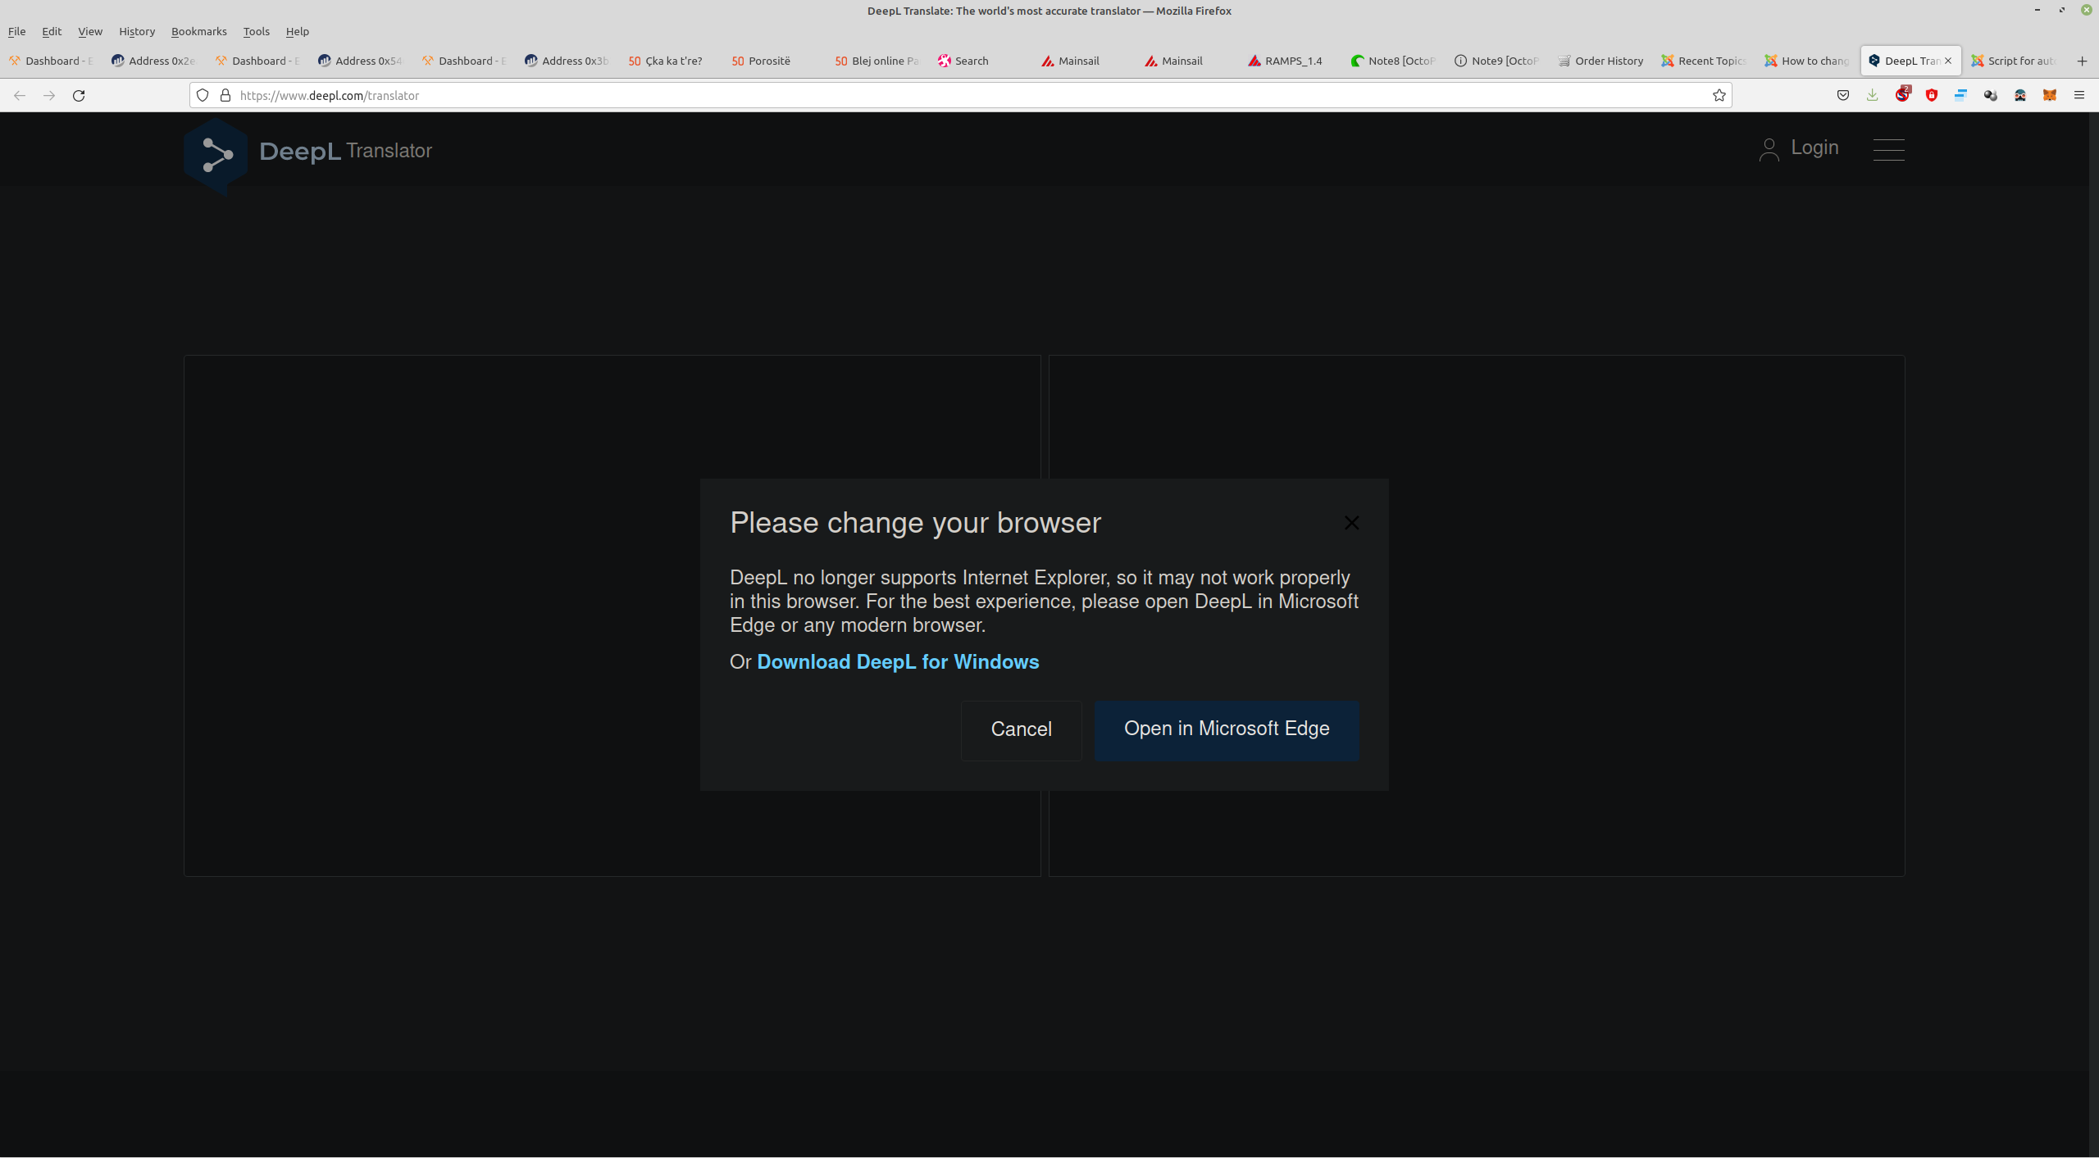This screenshot has width=2099, height=1158.
Task: Click the MetaMask fox extension icon
Action: coord(2049,95)
